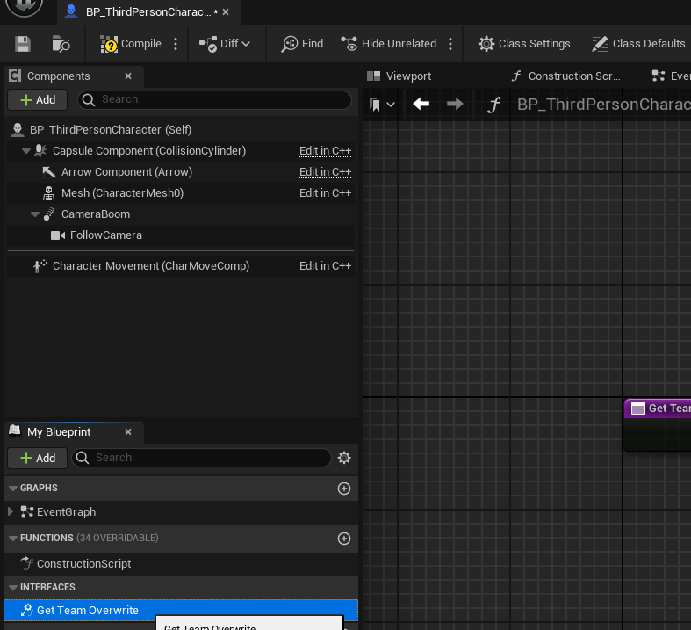Click the Save blueprint icon
Screen dimensions: 691x630
coord(23,44)
